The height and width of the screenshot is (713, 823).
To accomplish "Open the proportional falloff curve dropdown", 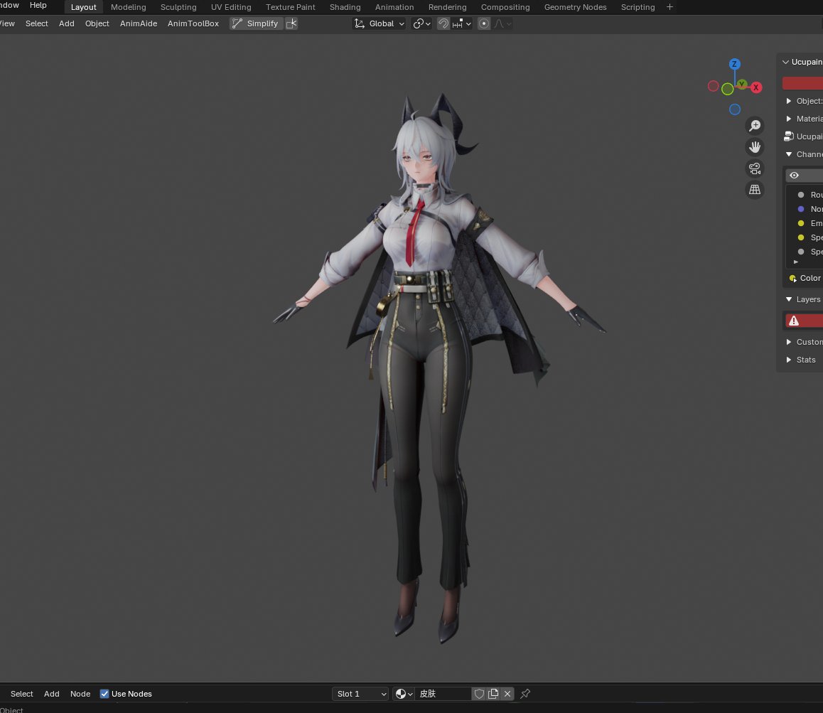I will 502,23.
